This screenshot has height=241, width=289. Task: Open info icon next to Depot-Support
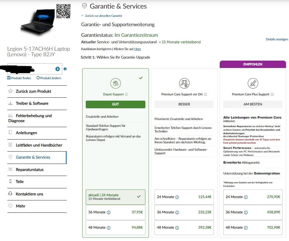pyautogui.click(x=126, y=94)
